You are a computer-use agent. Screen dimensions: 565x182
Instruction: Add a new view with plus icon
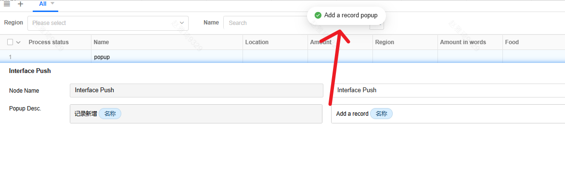(21, 4)
